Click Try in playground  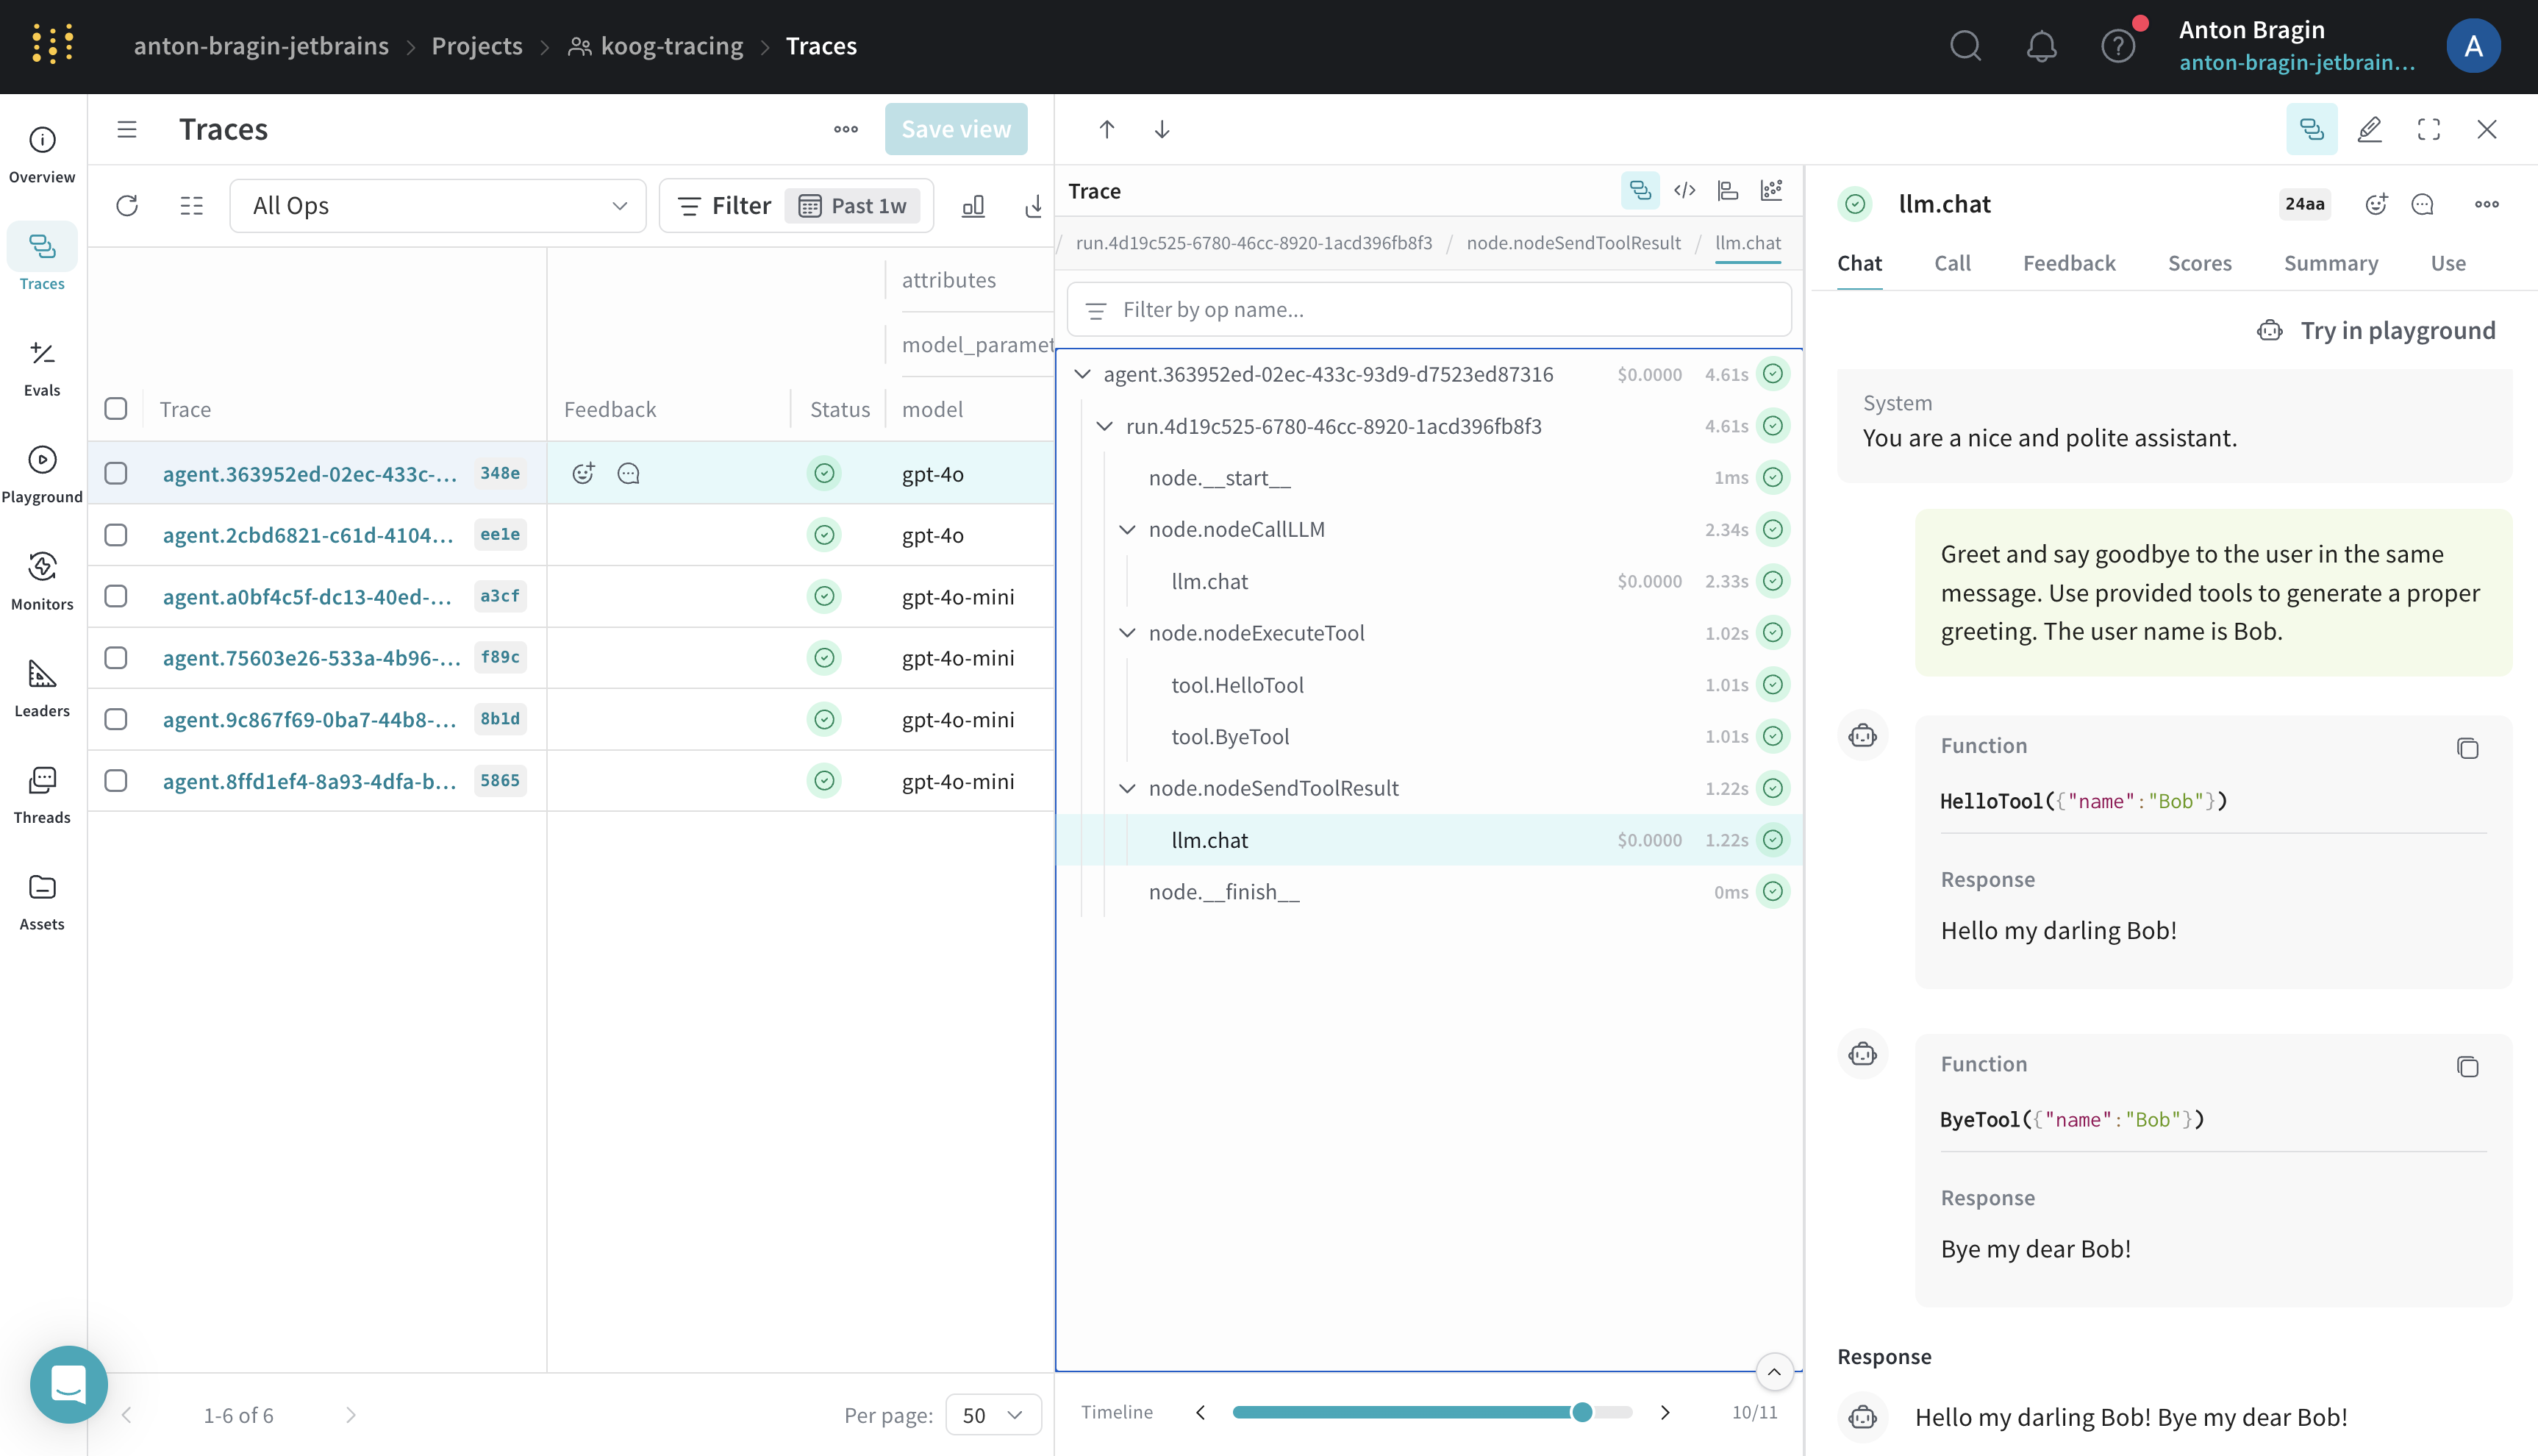(2377, 330)
